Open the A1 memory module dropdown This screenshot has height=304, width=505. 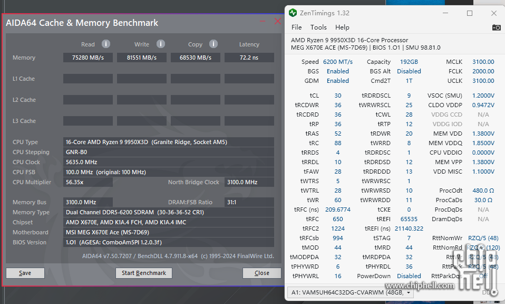point(350,292)
